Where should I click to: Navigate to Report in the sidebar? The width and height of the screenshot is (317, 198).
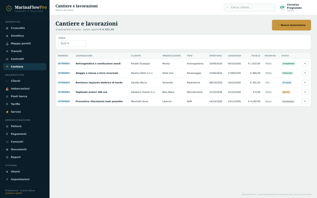point(25,157)
